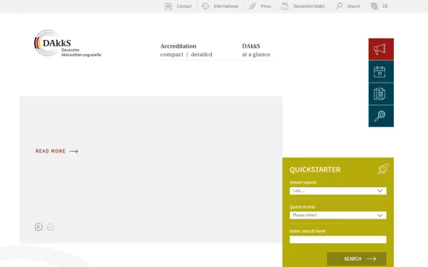428x267 pixels.
Task: Follow the READ MORE link
Action: pyautogui.click(x=51, y=151)
